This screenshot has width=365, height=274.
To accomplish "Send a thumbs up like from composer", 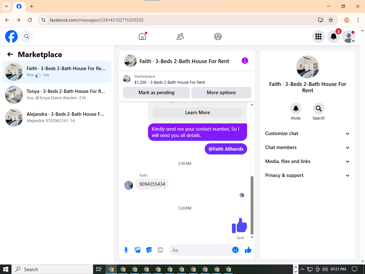I will tap(248, 250).
